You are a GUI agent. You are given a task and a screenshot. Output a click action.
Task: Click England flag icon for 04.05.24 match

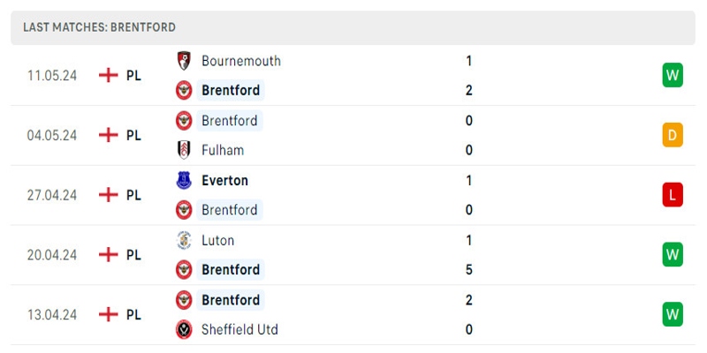click(108, 135)
